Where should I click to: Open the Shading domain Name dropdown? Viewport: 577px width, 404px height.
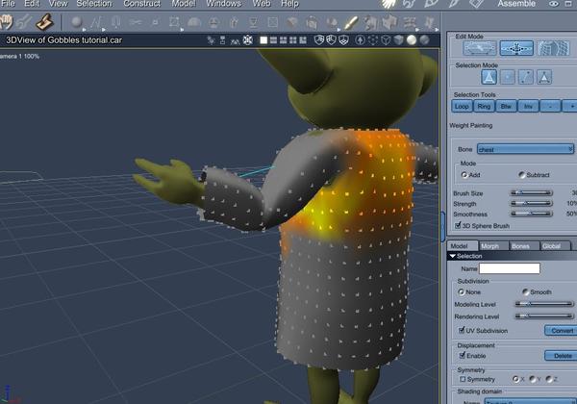coord(530,401)
